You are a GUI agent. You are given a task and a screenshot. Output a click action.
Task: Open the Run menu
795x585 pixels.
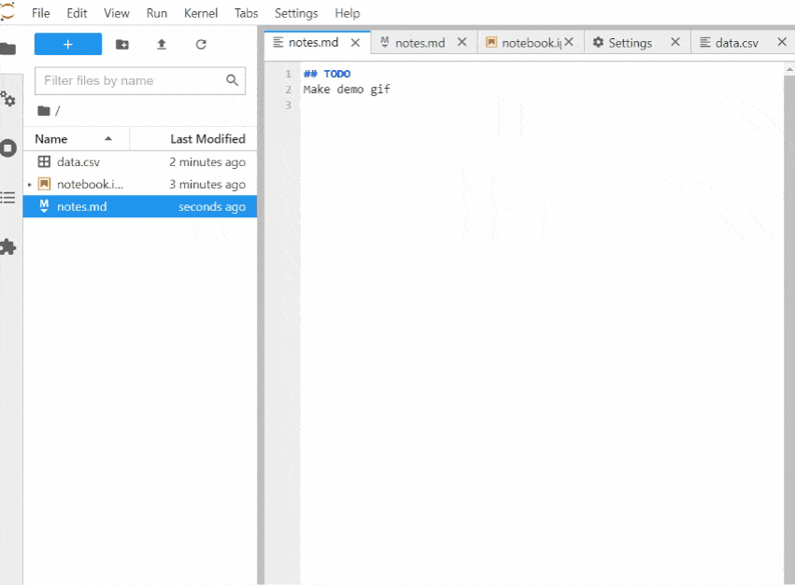[x=157, y=13]
